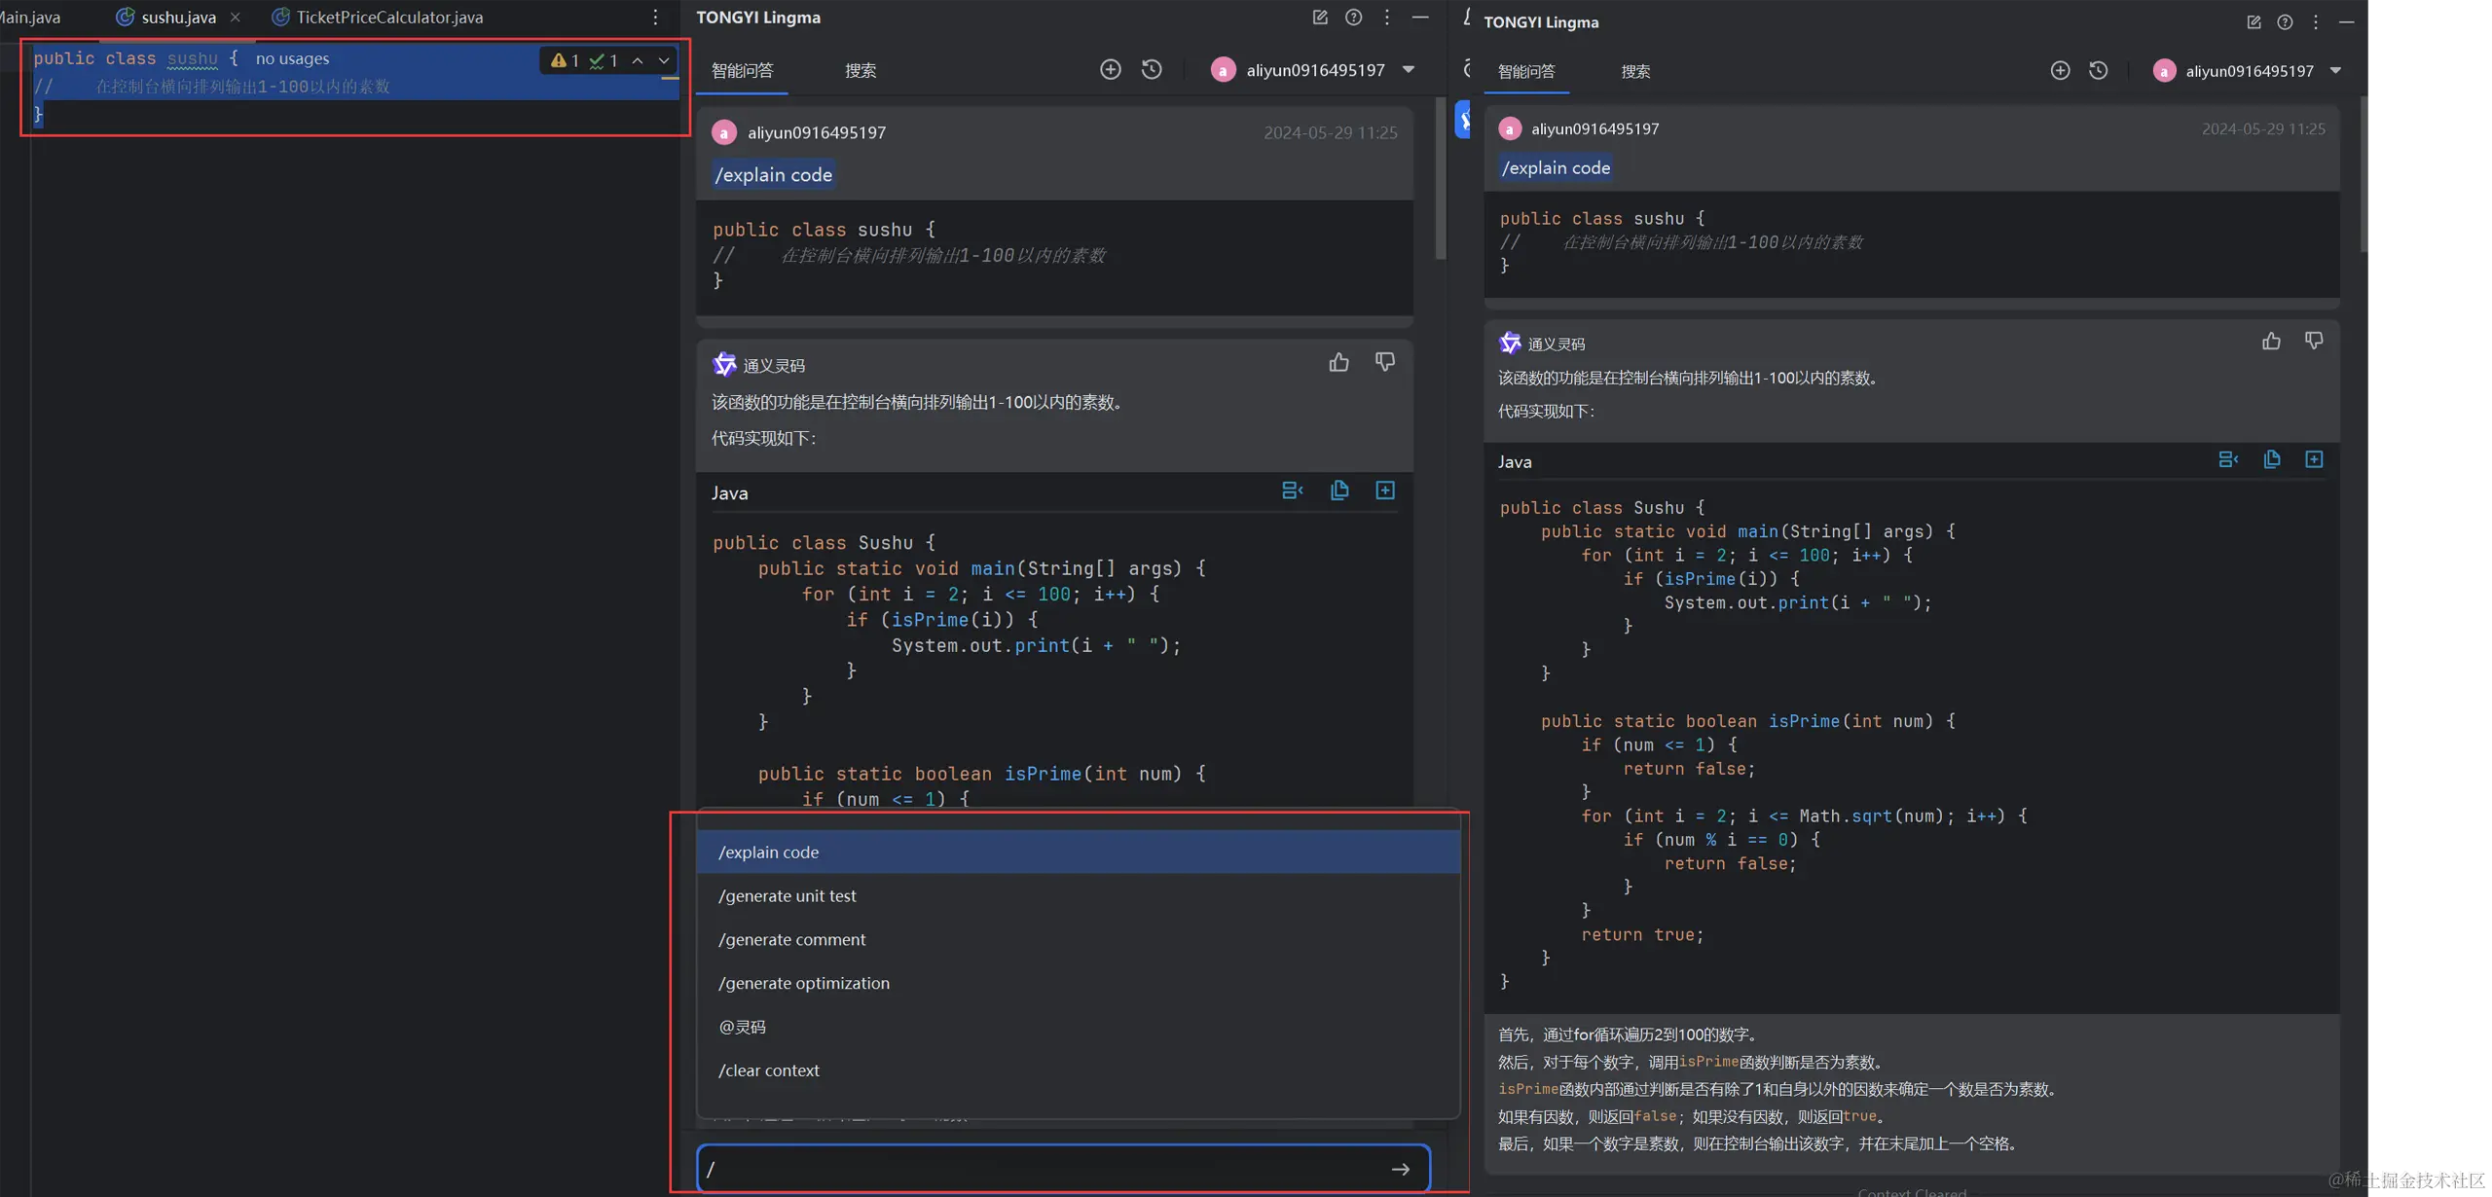Expand account dropdown in middle Lingma panel
The height and width of the screenshot is (1197, 2492).
(x=1409, y=69)
